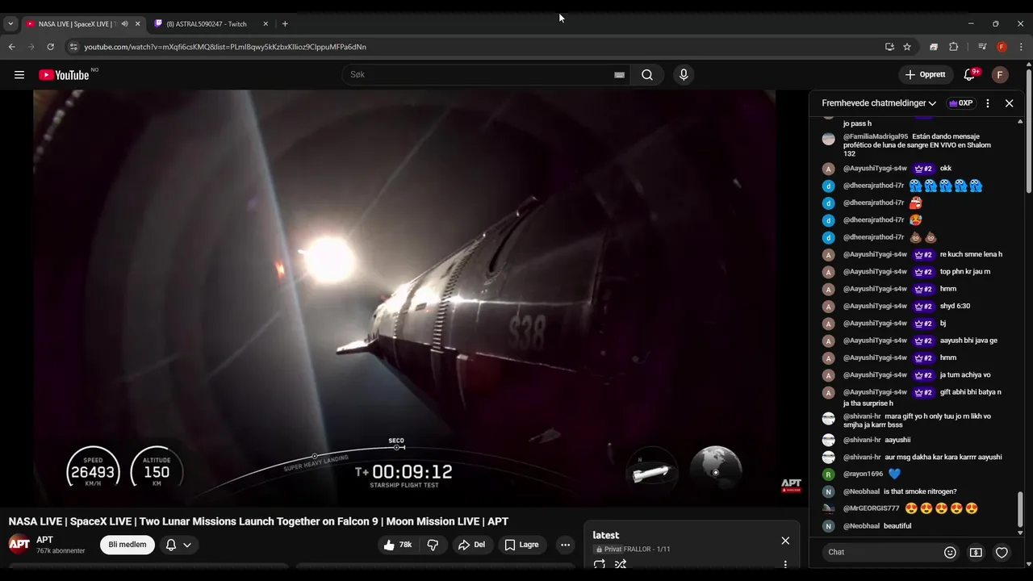Open the Chrome extensions puzzle icon
Image resolution: width=1033 pixels, height=581 pixels.
[953, 47]
